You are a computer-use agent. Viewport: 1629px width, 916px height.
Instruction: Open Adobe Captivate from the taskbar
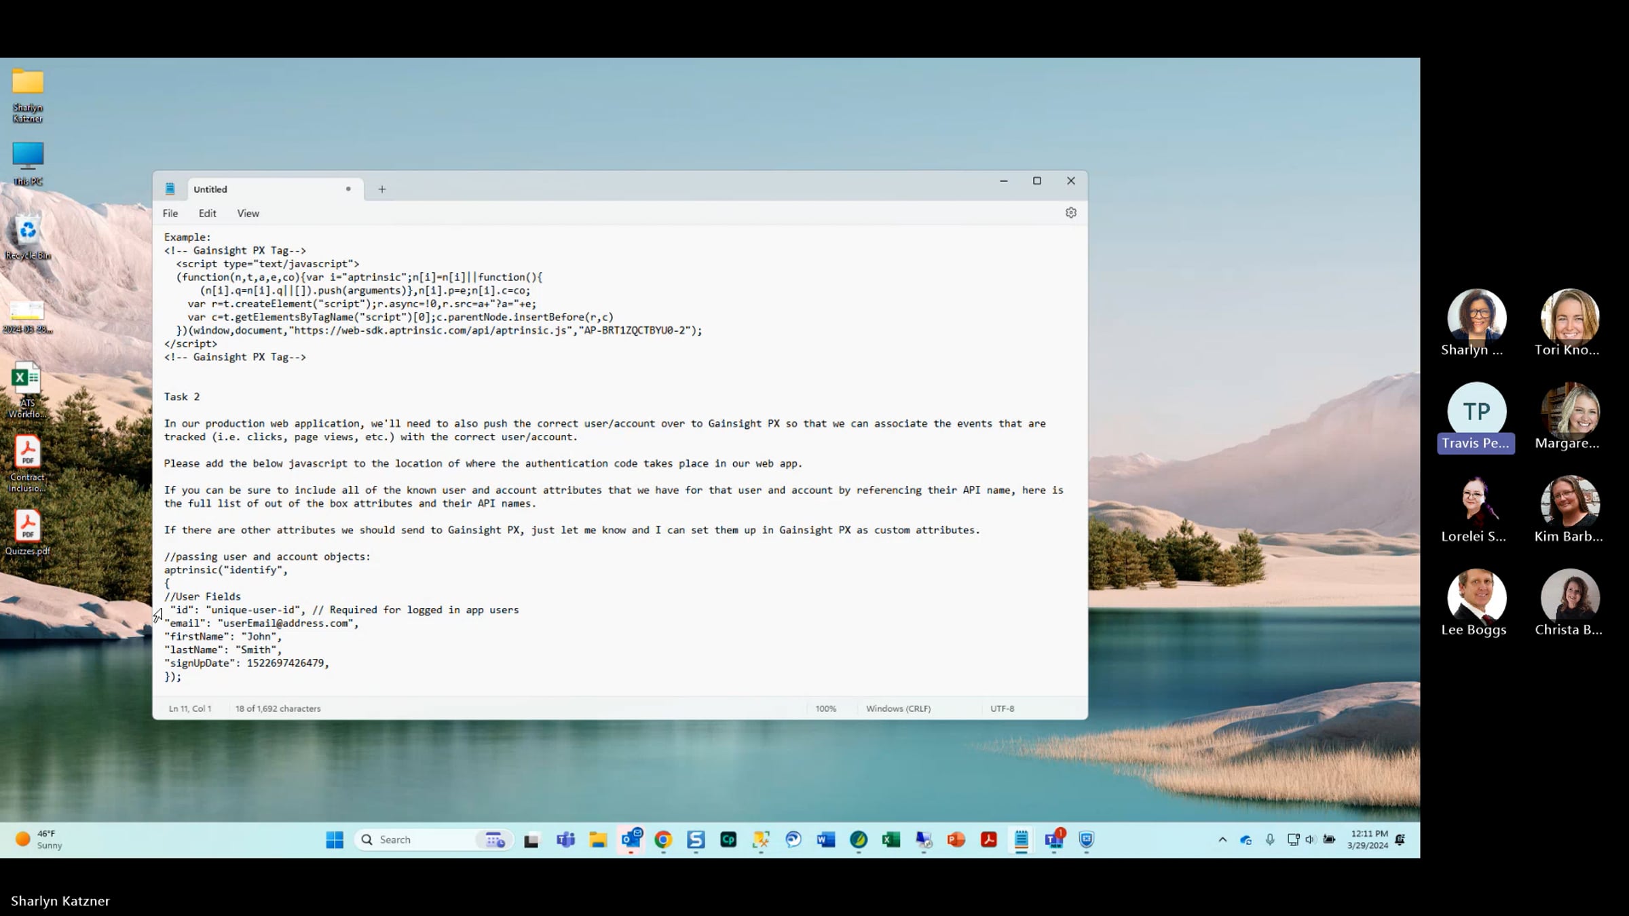[728, 840]
